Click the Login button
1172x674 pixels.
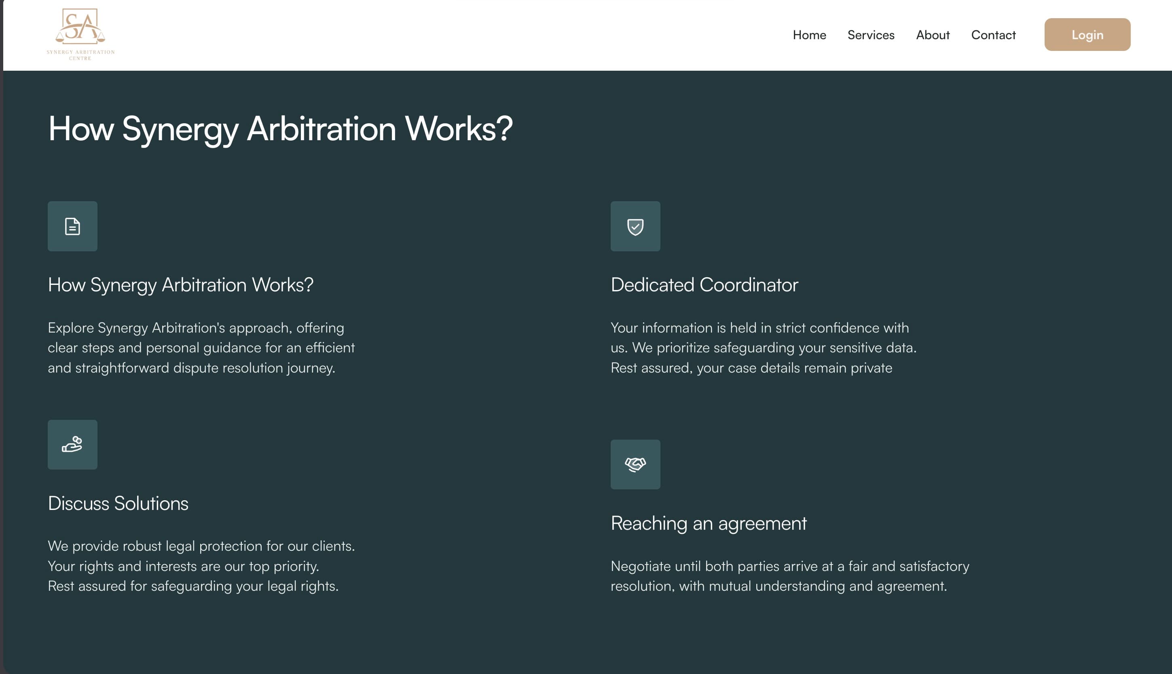click(x=1087, y=35)
